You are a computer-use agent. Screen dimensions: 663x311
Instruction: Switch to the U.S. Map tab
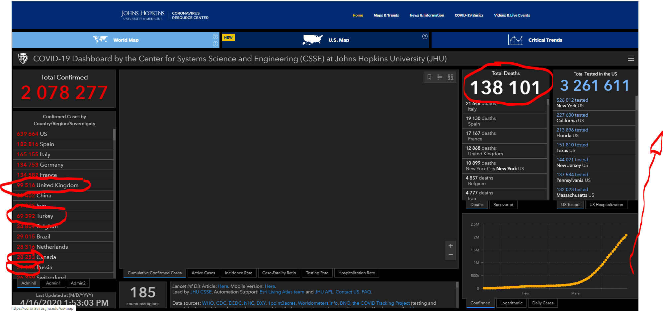pyautogui.click(x=325, y=40)
